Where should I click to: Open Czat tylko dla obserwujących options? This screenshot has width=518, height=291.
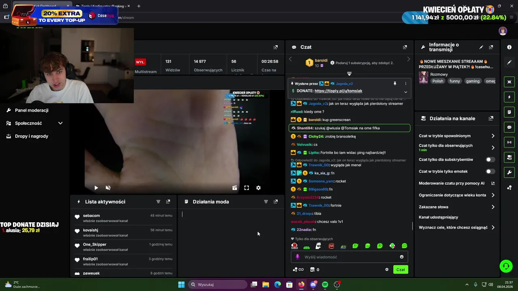tap(456, 148)
